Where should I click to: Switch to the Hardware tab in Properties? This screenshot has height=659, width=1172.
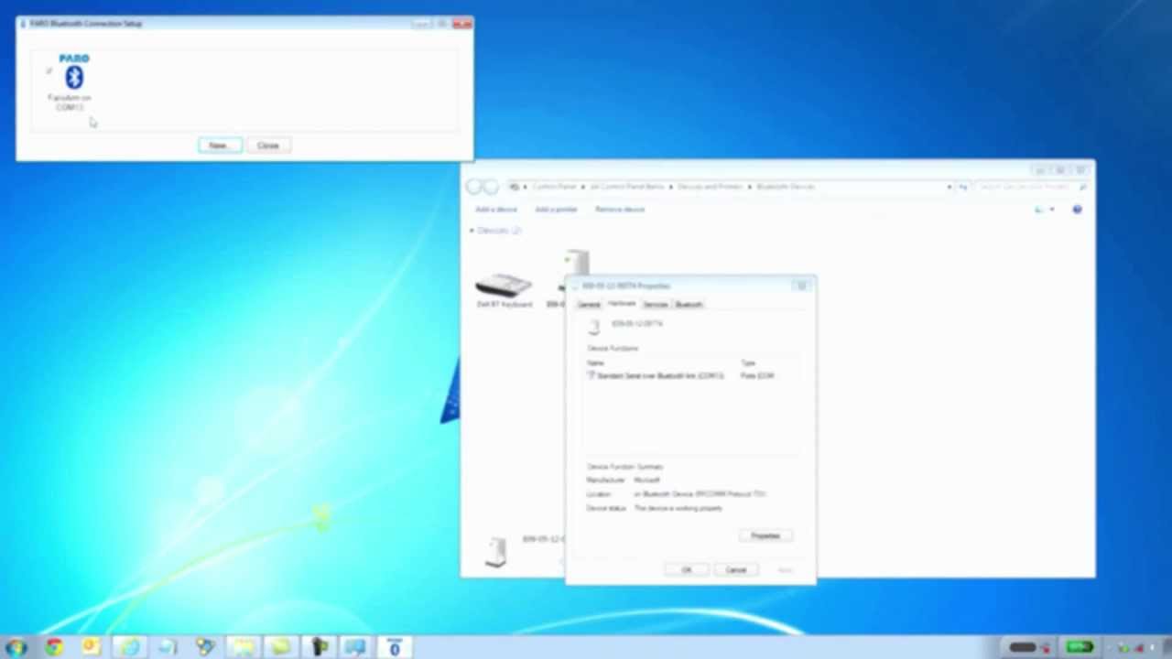(622, 304)
